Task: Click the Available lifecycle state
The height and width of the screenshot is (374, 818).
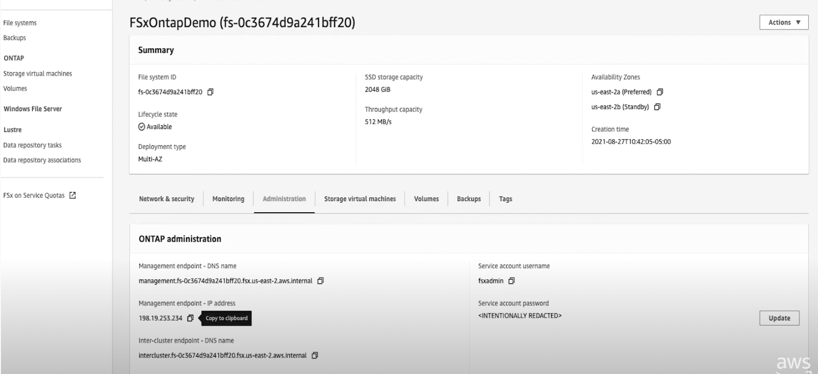Action: [155, 127]
